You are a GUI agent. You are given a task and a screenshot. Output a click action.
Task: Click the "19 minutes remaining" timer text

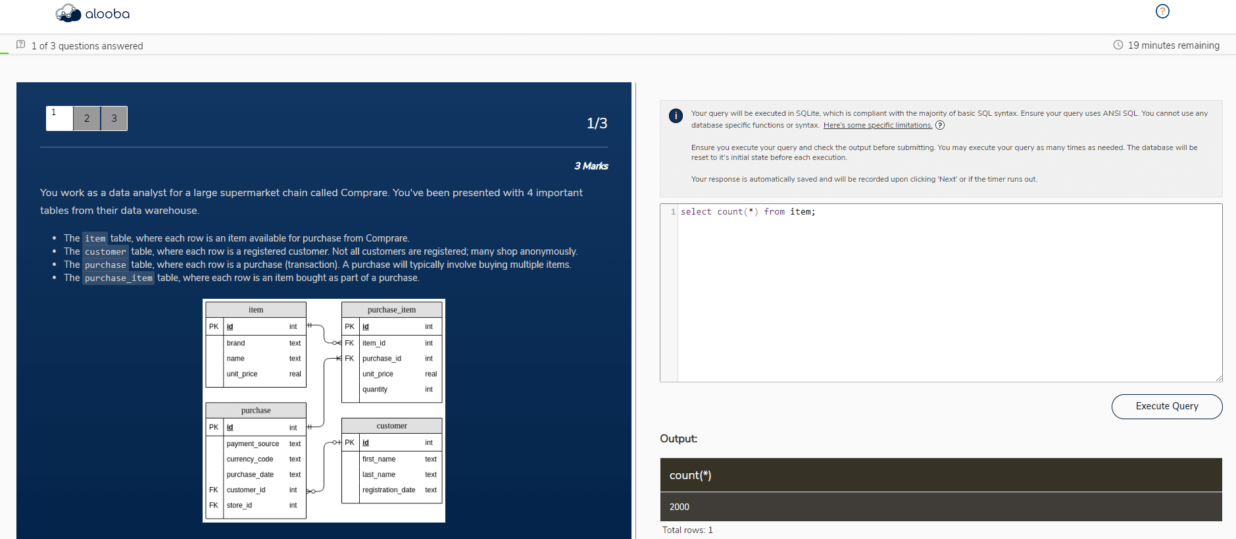1174,45
